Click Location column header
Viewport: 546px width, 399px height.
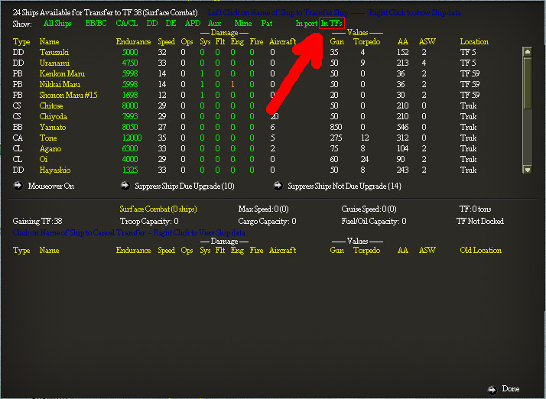[x=474, y=42]
